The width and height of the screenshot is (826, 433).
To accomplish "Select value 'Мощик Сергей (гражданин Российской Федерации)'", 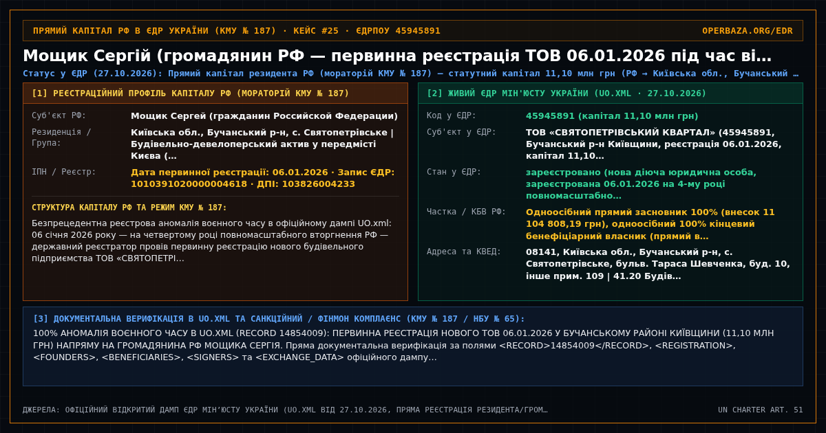I will [264, 115].
